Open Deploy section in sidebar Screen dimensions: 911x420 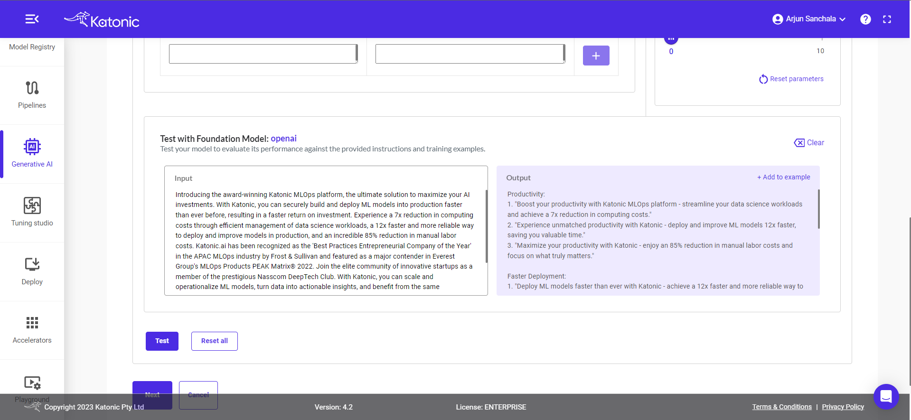click(32, 271)
